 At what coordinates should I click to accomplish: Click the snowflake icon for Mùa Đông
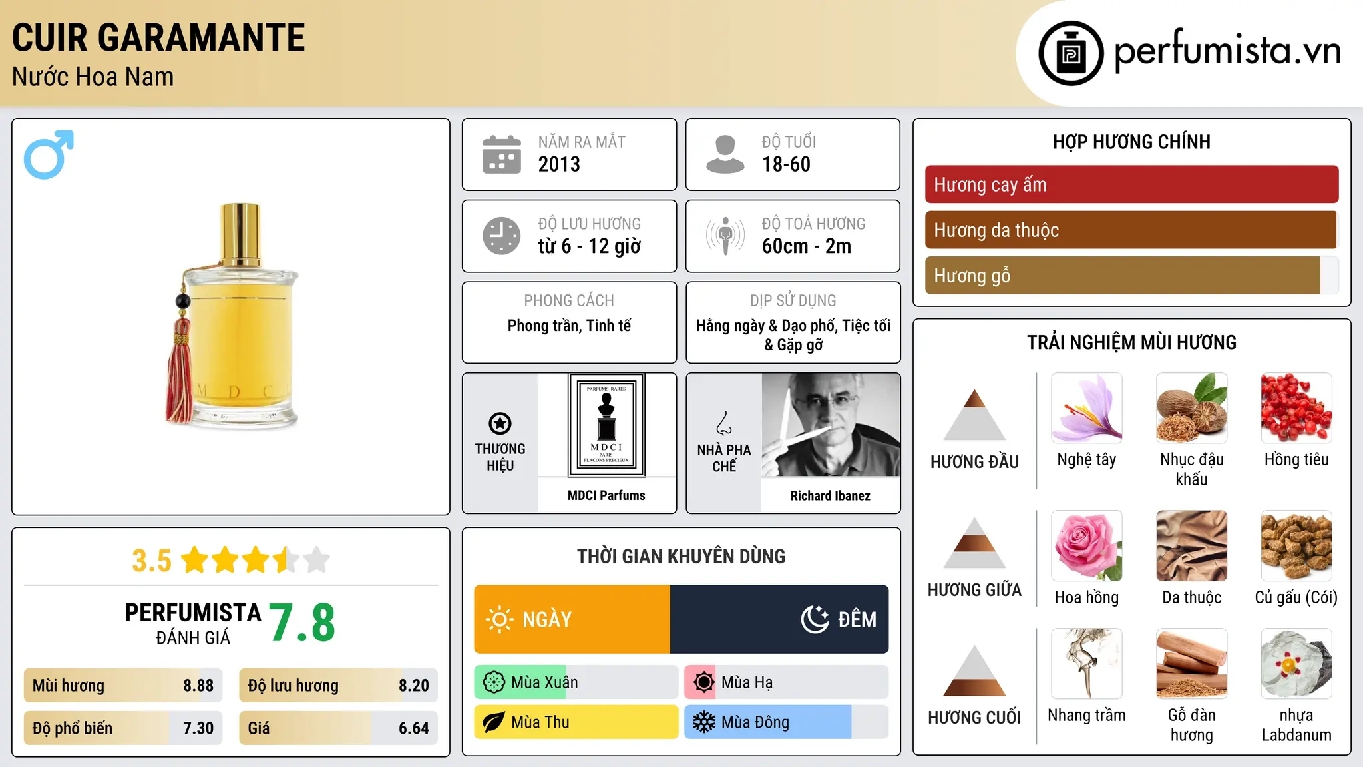click(x=703, y=722)
